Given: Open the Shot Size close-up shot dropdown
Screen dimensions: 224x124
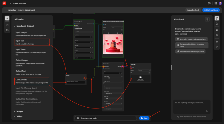Looking at the screenshot, I should (113, 109).
